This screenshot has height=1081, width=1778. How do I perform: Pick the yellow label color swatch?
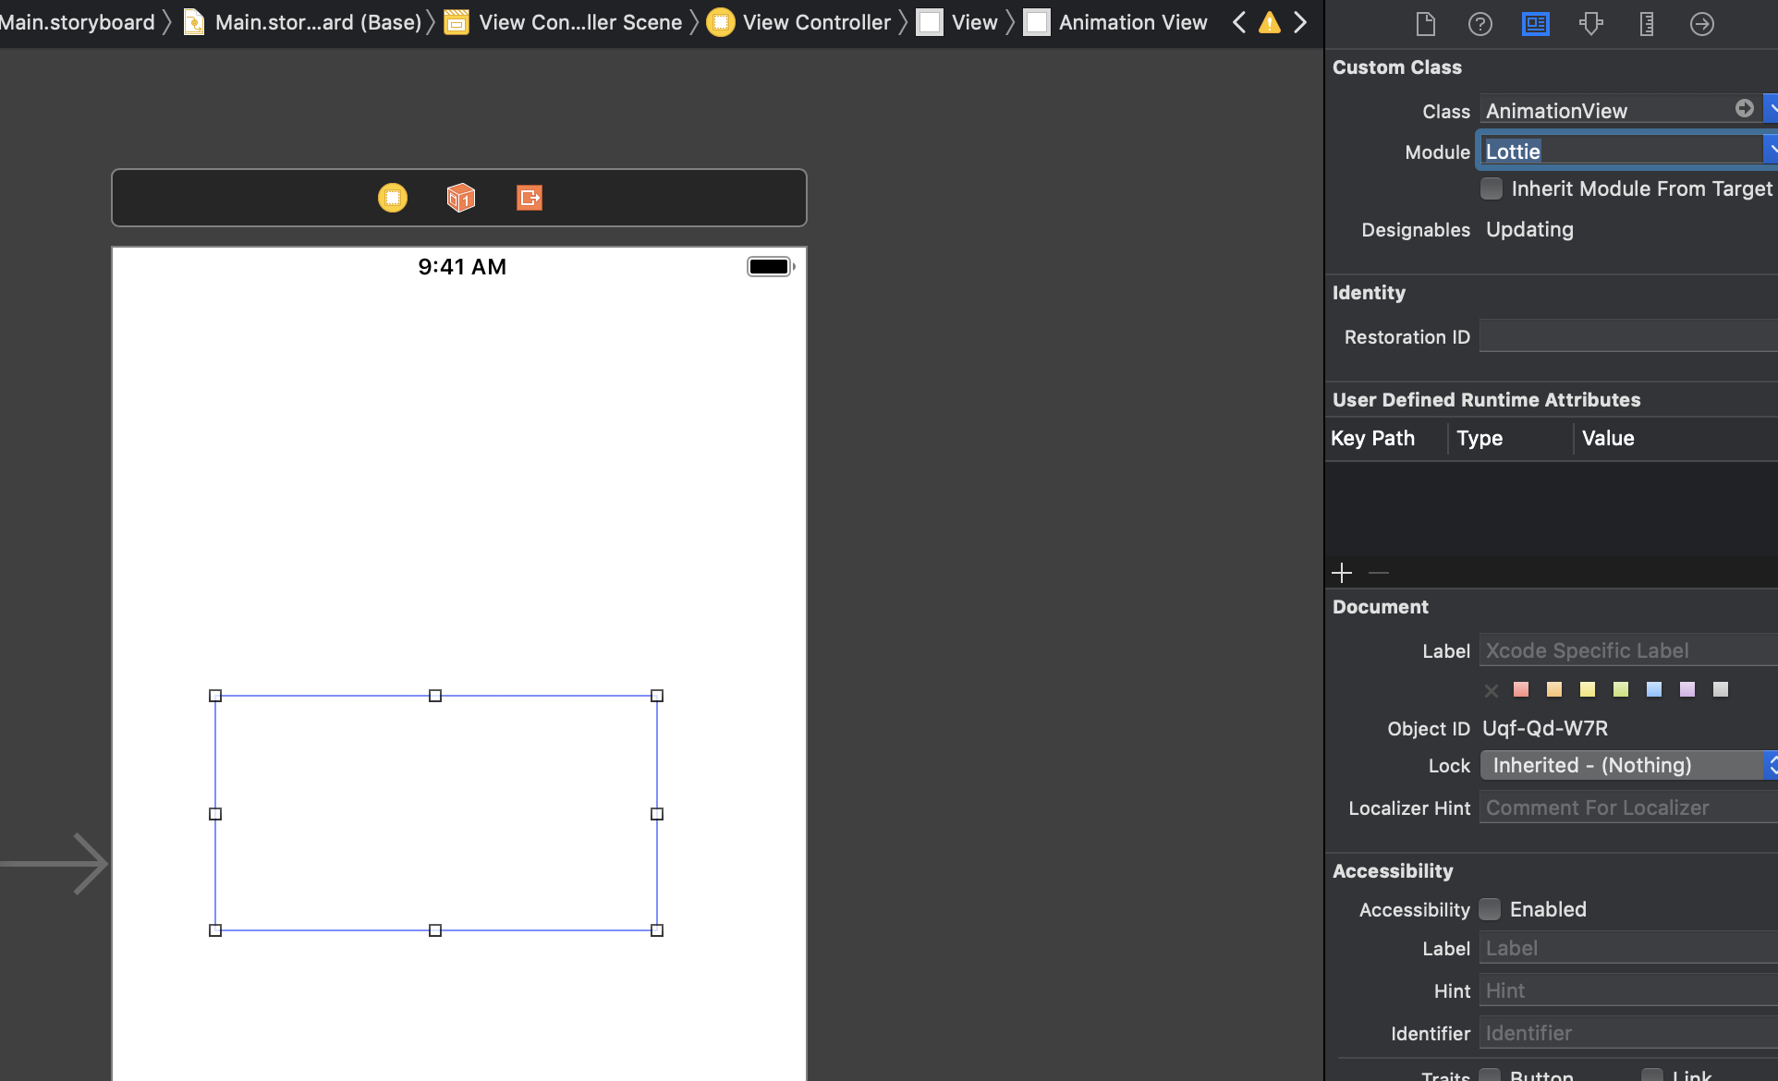1588,689
